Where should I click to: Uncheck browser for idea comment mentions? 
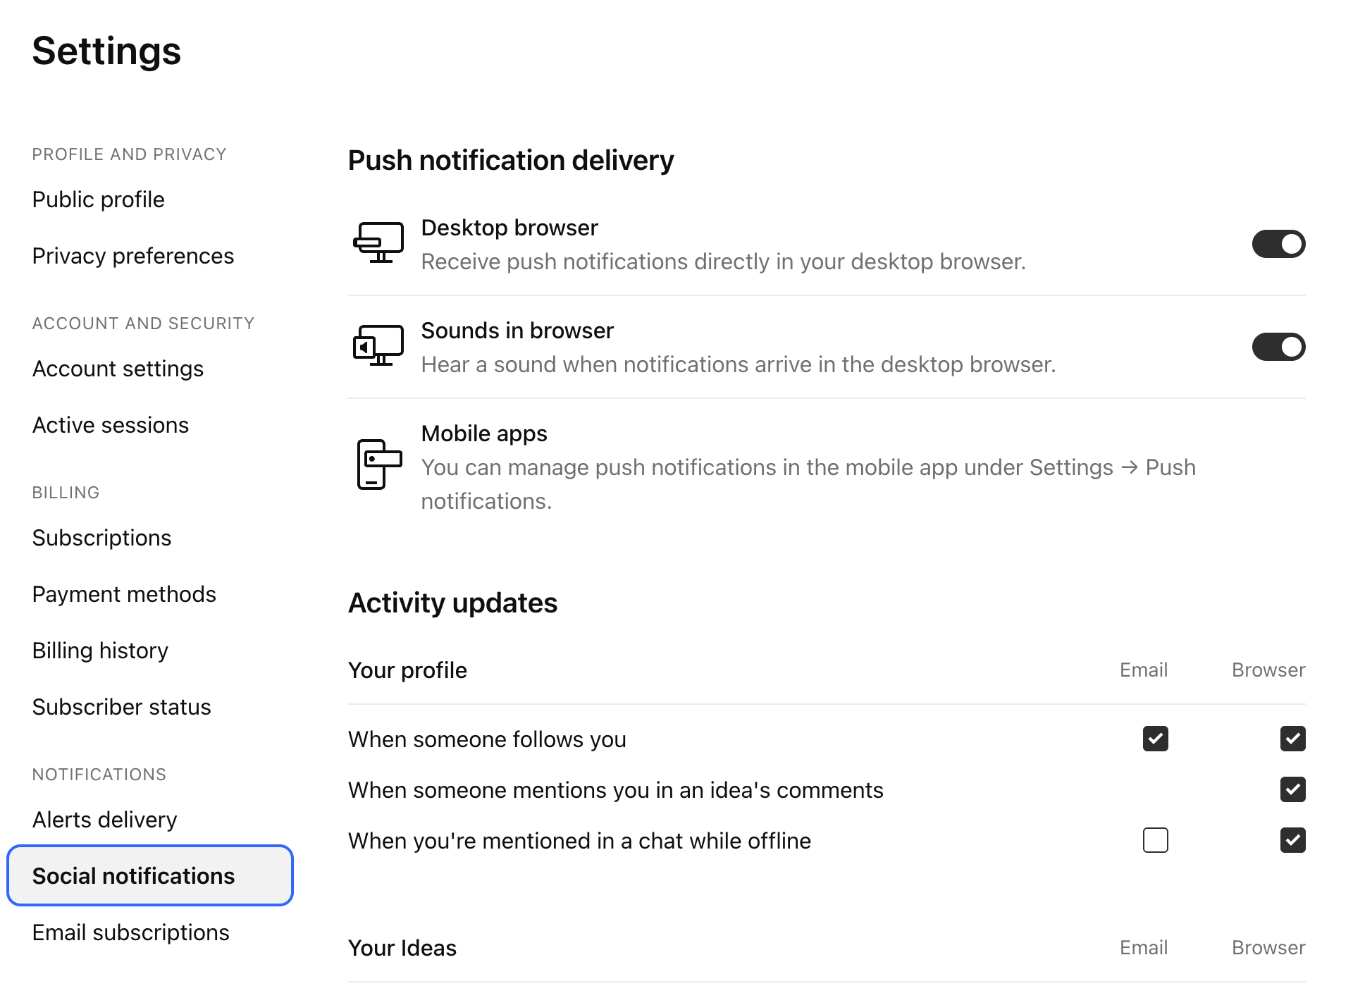[1292, 790]
